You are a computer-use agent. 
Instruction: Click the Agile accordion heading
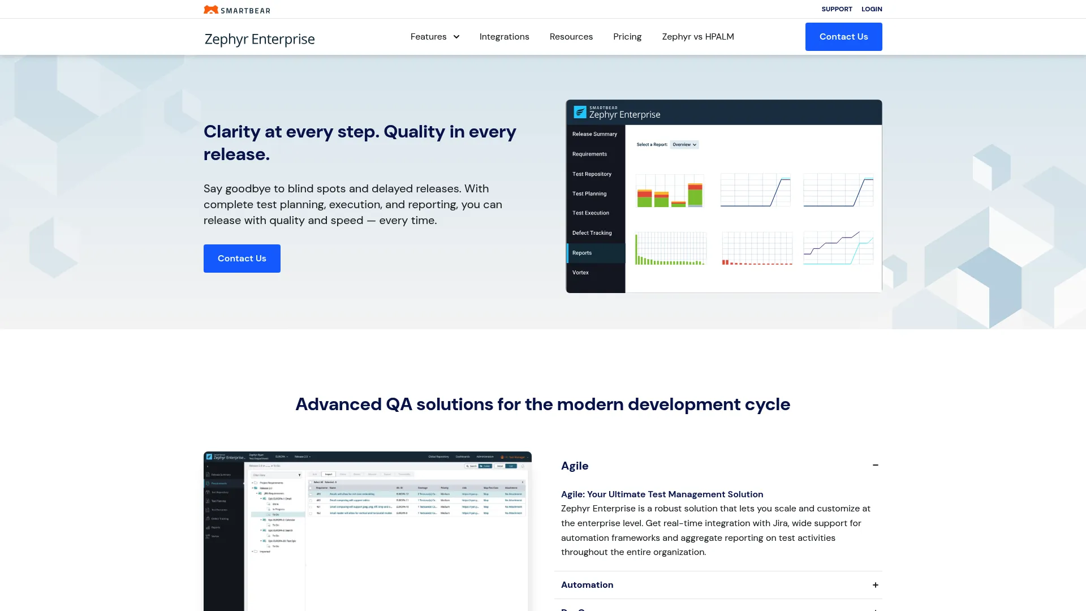575,466
